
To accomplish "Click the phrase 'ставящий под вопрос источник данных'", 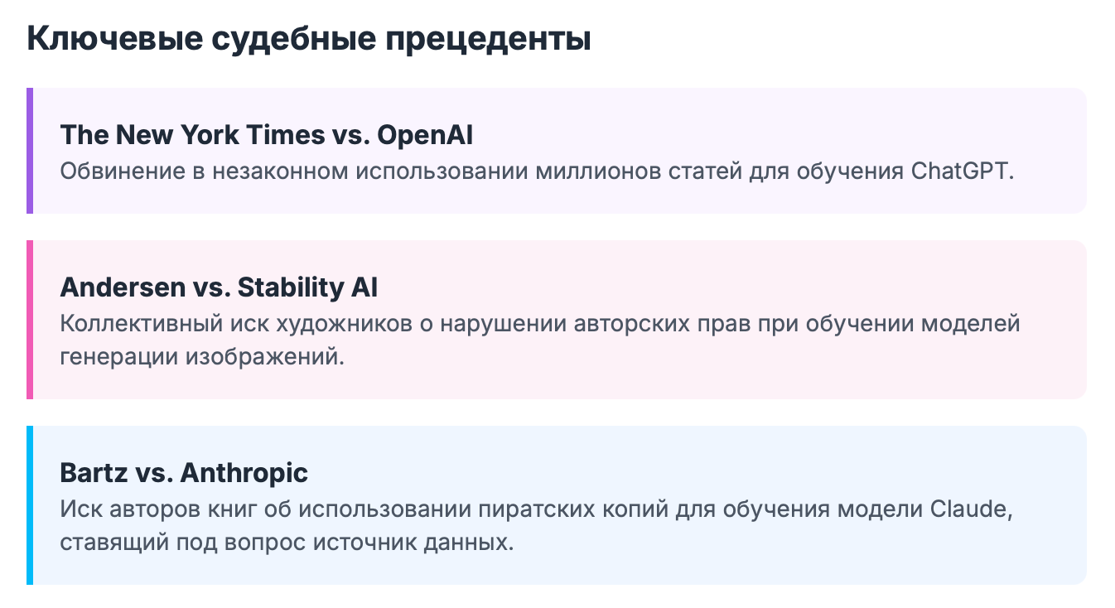I will click(x=287, y=543).
